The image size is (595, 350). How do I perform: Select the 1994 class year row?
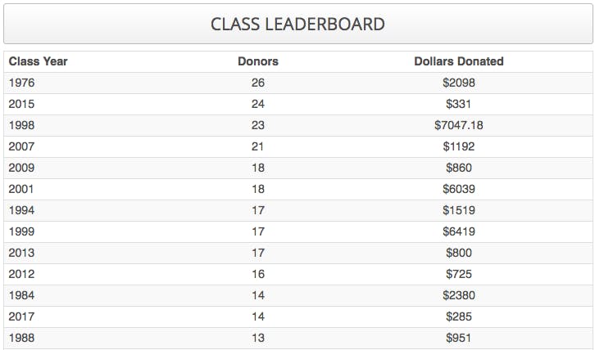click(x=22, y=210)
